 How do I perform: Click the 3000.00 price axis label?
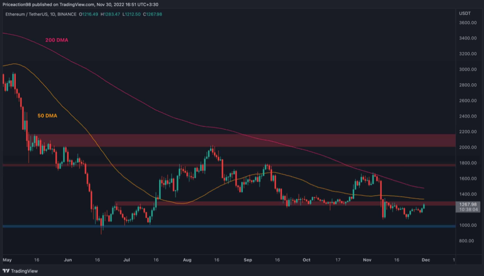[467, 69]
